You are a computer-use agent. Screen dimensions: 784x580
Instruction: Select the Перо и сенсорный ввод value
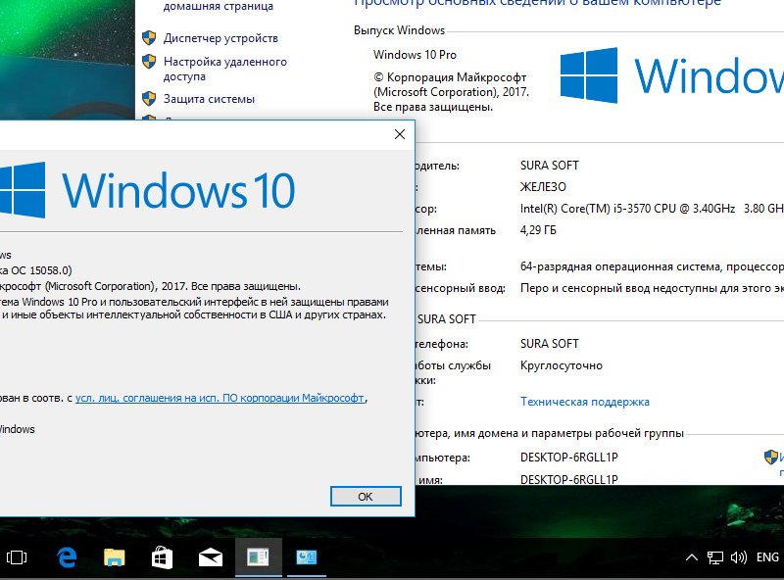click(x=652, y=288)
